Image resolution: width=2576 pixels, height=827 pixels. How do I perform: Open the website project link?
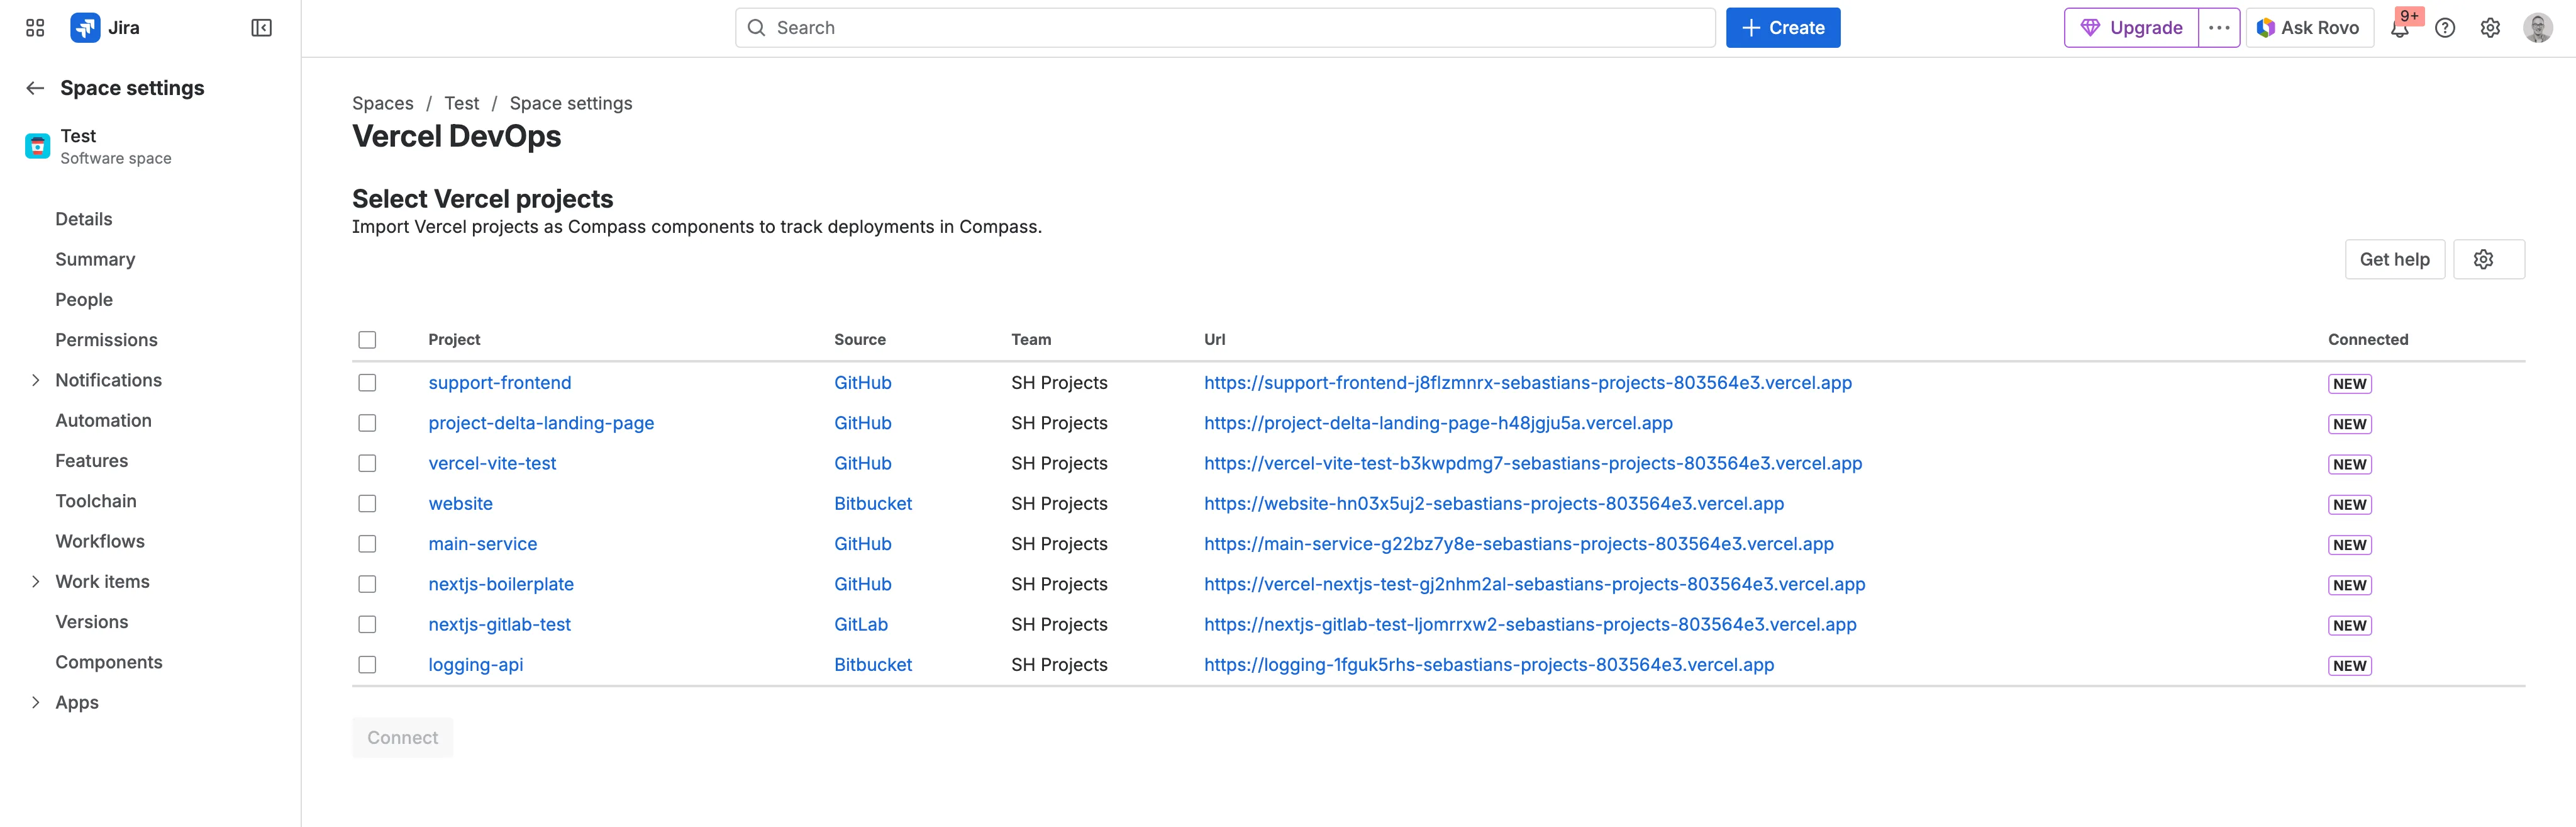click(460, 503)
